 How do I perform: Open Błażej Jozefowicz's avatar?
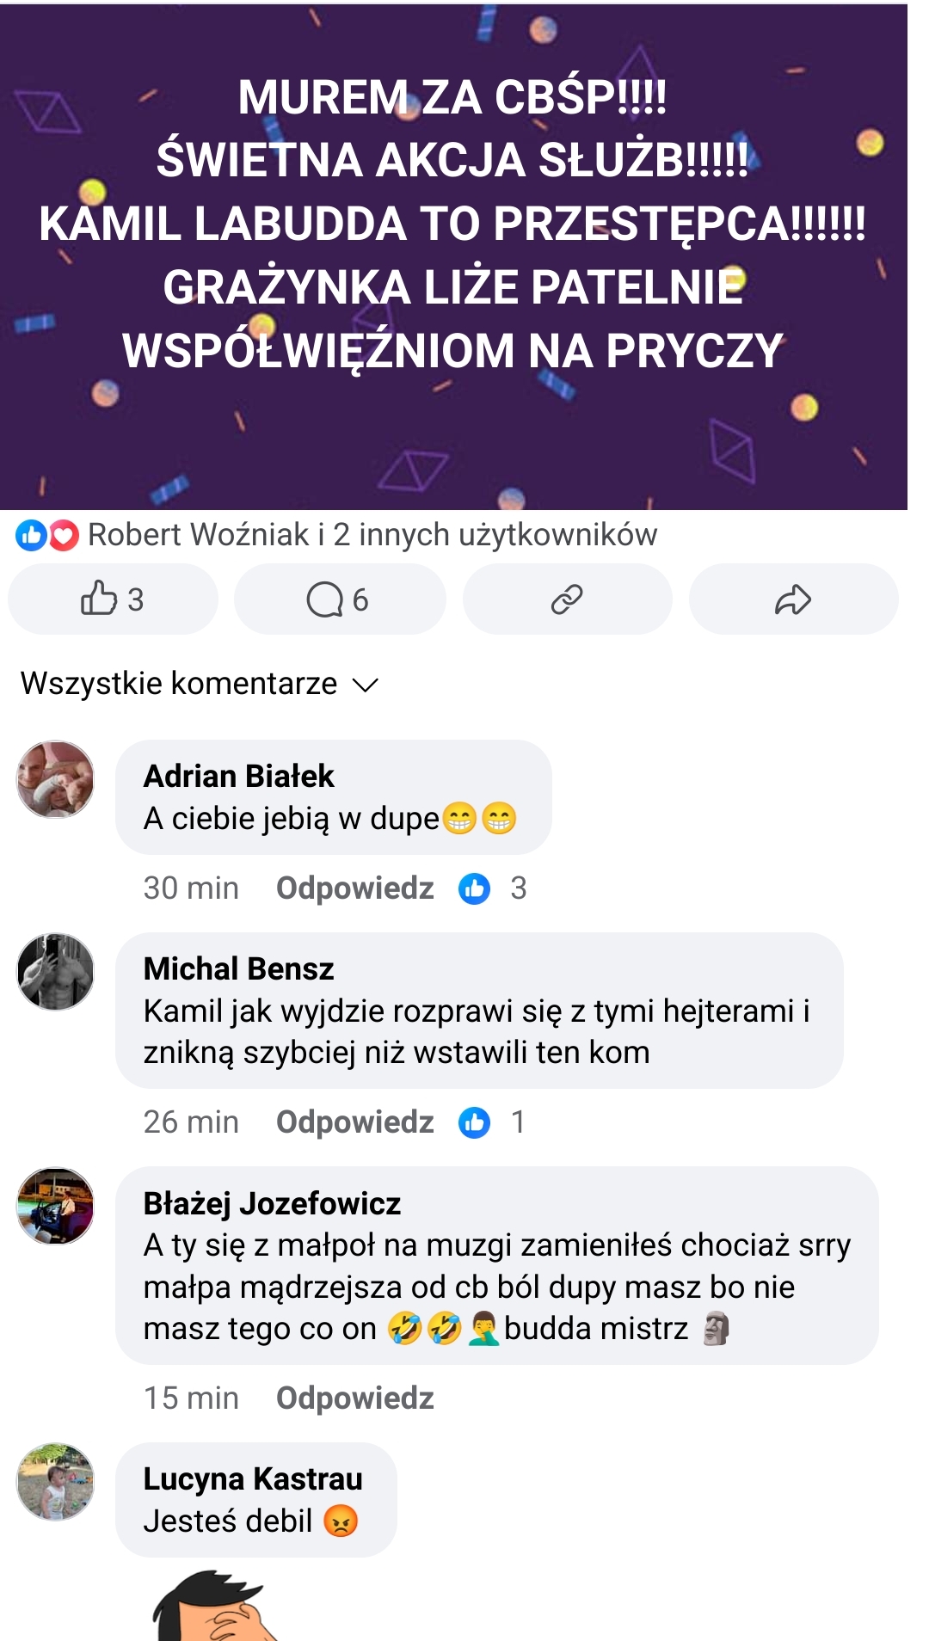tap(56, 1206)
